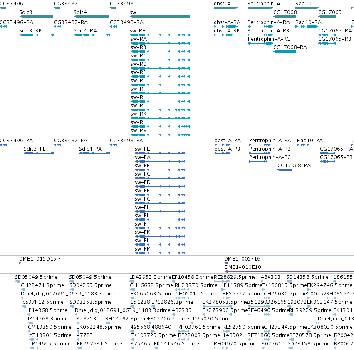This screenshot has height=350, width=354.
Task: Click the solid blue CG17068-PA protein bar
Action: coord(285,170)
